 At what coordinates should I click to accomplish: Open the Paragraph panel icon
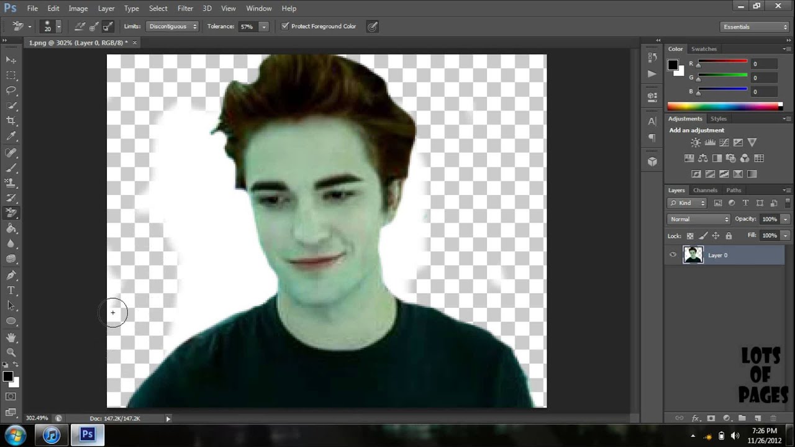point(652,138)
